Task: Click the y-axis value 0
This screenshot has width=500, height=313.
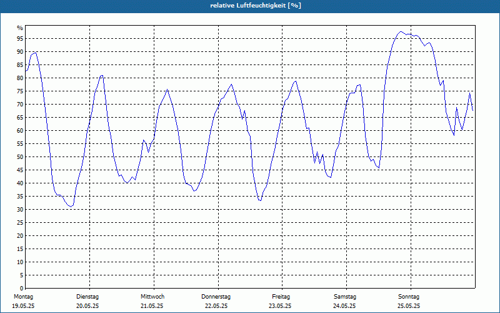Action: 21,289
